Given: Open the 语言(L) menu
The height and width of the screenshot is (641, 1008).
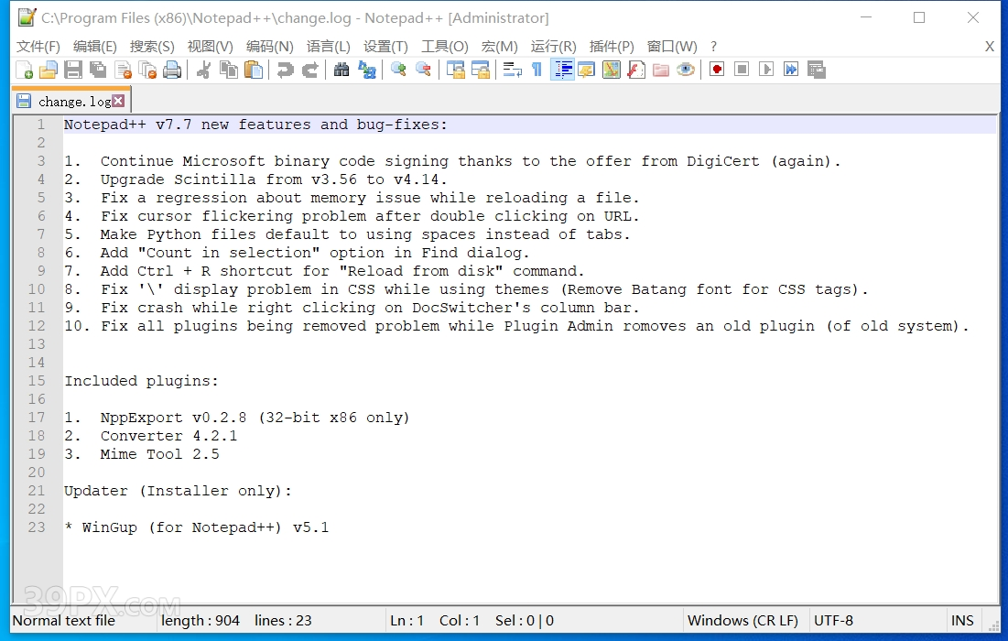Looking at the screenshot, I should (329, 46).
